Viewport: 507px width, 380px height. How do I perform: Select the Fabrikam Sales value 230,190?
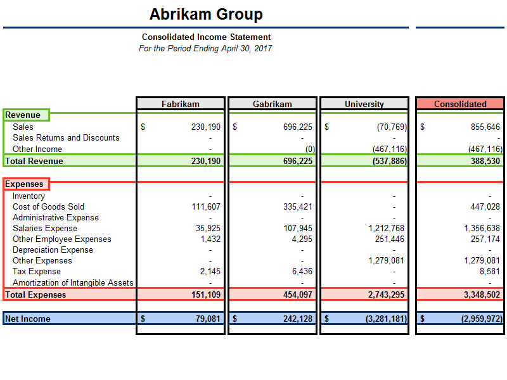pyautogui.click(x=205, y=127)
